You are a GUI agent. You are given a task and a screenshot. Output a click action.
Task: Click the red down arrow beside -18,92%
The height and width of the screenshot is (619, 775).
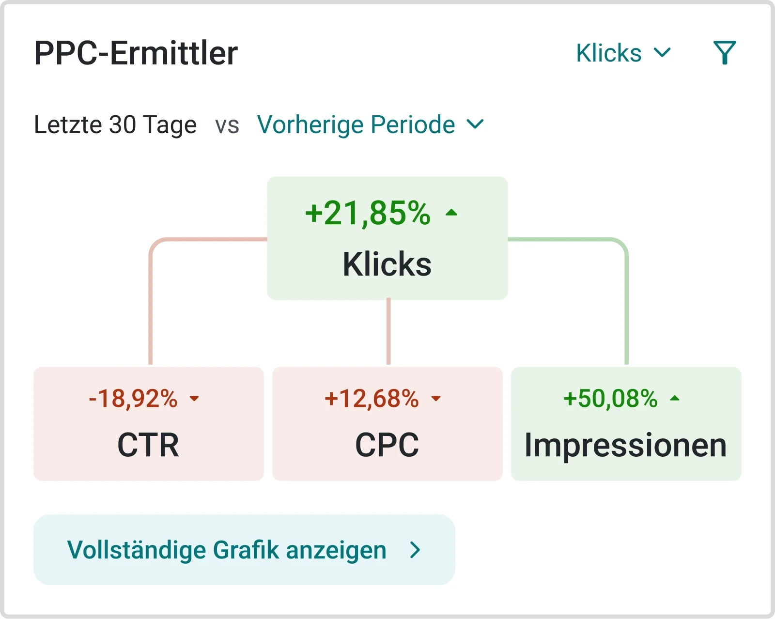point(194,399)
